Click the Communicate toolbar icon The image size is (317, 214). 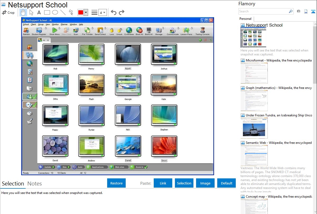[173, 31]
